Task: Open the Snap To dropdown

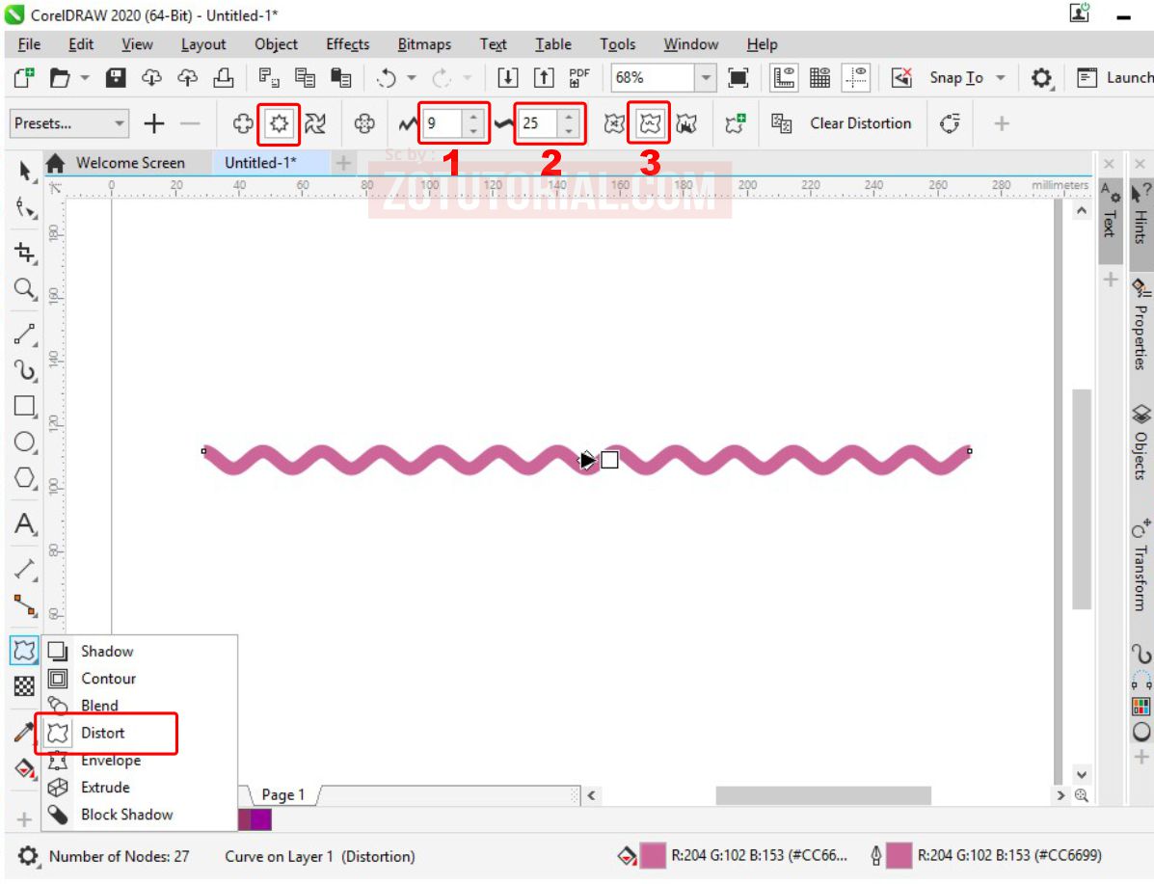Action: pyautogui.click(x=1003, y=77)
